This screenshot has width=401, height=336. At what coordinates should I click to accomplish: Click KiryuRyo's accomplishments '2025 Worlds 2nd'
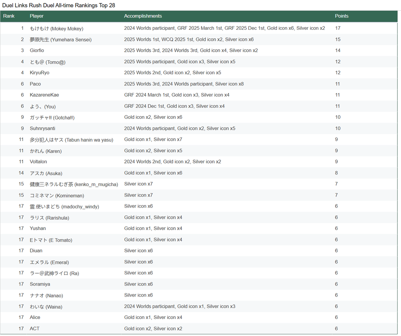[x=142, y=73]
